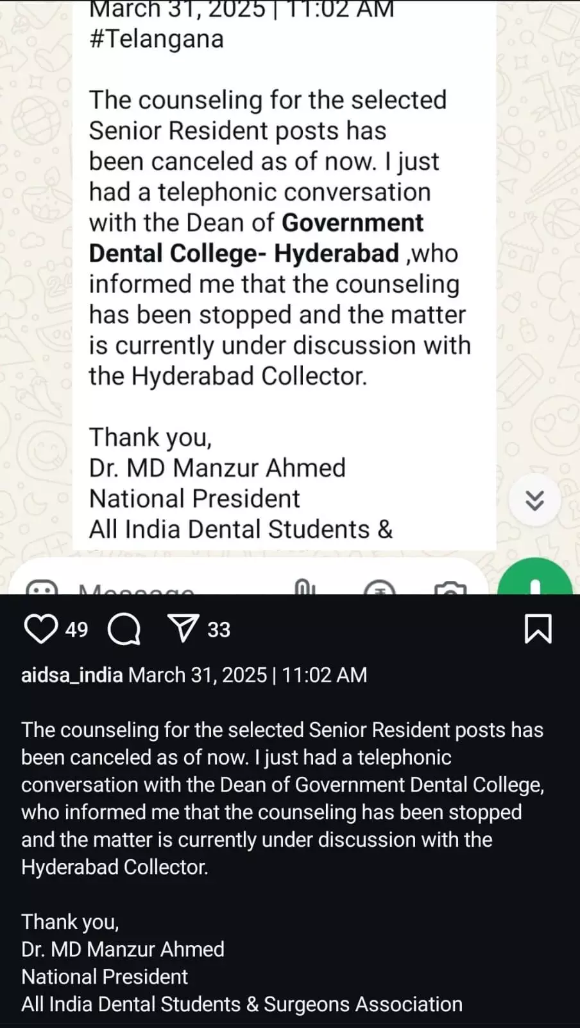Open the aidsa_india profile link
This screenshot has height=1028, width=580.
pyautogui.click(x=72, y=675)
